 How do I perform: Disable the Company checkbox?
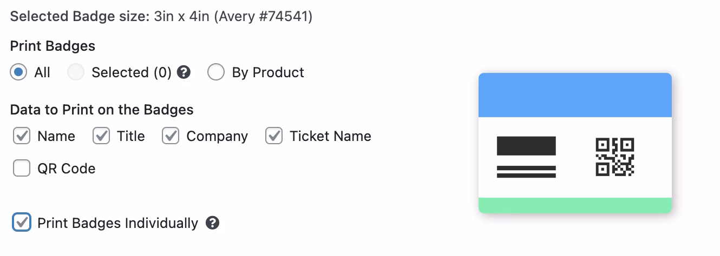click(x=171, y=136)
